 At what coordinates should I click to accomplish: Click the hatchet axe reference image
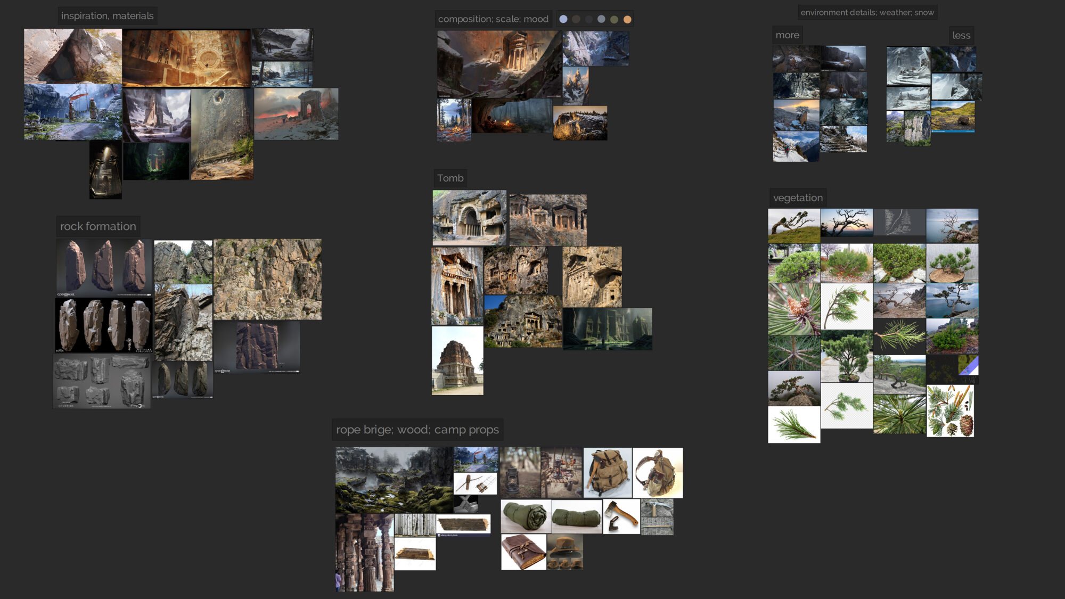coord(621,516)
